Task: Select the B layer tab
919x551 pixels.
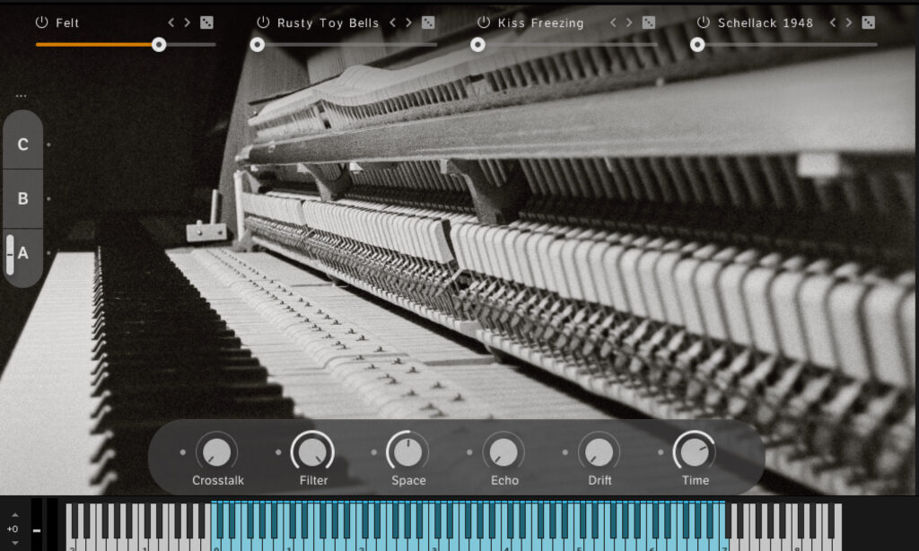Action: (x=22, y=197)
